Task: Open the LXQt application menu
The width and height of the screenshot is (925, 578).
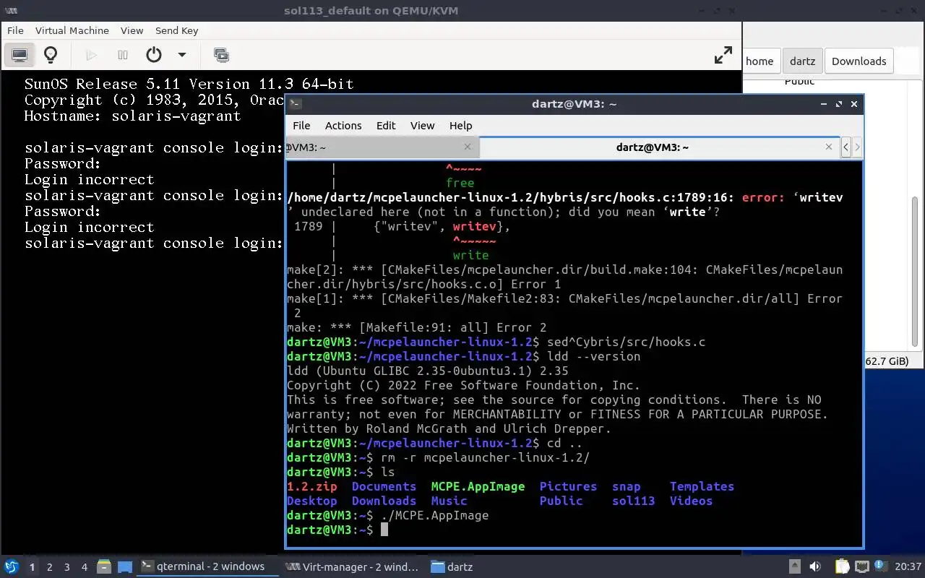Action: (12, 566)
